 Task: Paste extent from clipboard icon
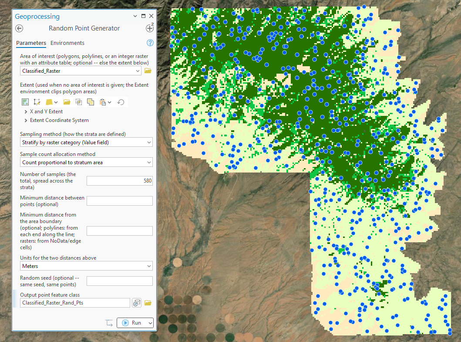coord(103,102)
